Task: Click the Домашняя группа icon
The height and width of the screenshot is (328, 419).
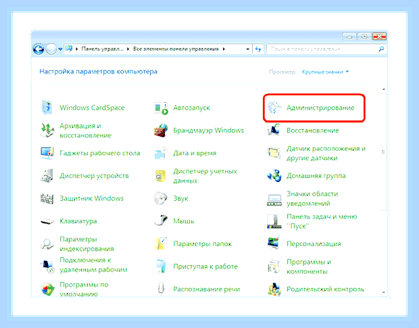Action: pyautogui.click(x=274, y=176)
